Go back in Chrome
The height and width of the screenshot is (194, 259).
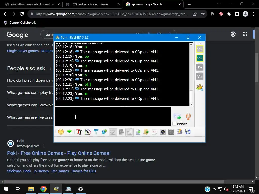point(6,14)
